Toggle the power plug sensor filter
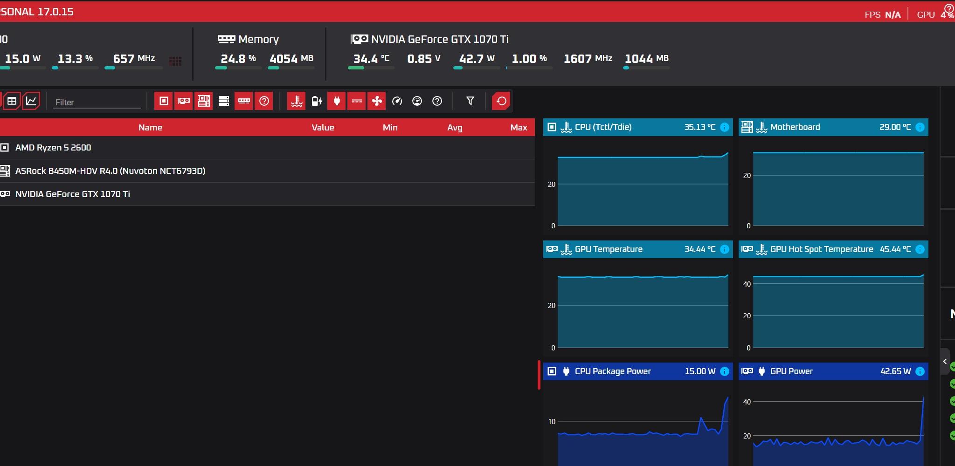955x466 pixels. pos(337,101)
